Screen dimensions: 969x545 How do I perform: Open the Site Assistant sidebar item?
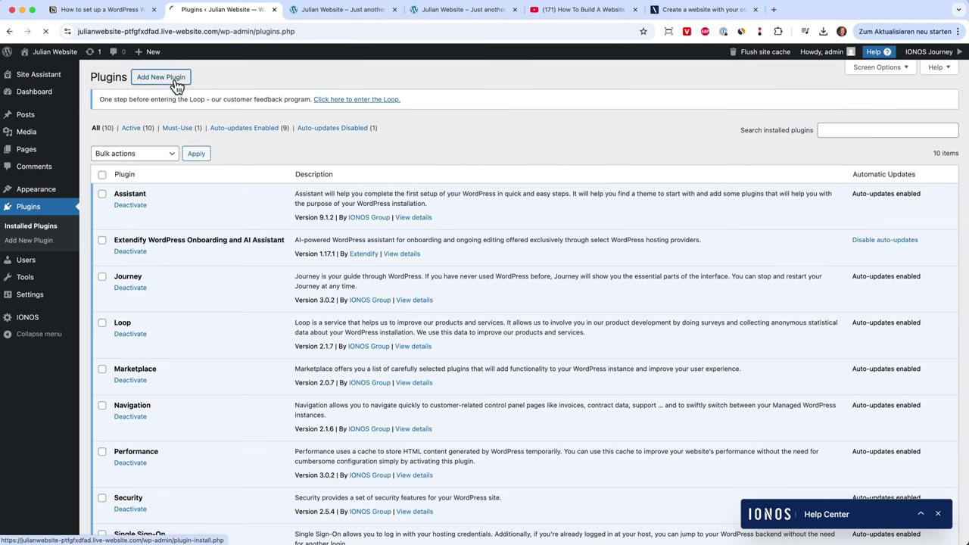(x=39, y=74)
